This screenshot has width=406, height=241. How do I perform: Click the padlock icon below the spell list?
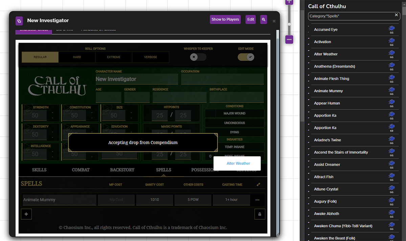coord(260,214)
